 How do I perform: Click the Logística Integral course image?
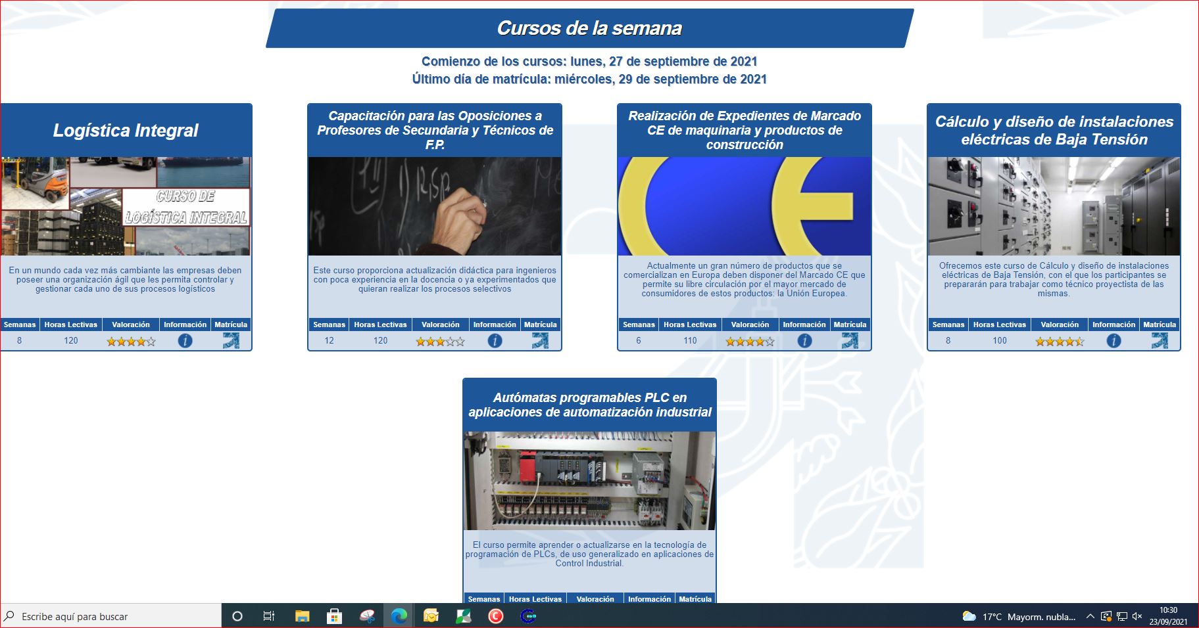(x=126, y=206)
